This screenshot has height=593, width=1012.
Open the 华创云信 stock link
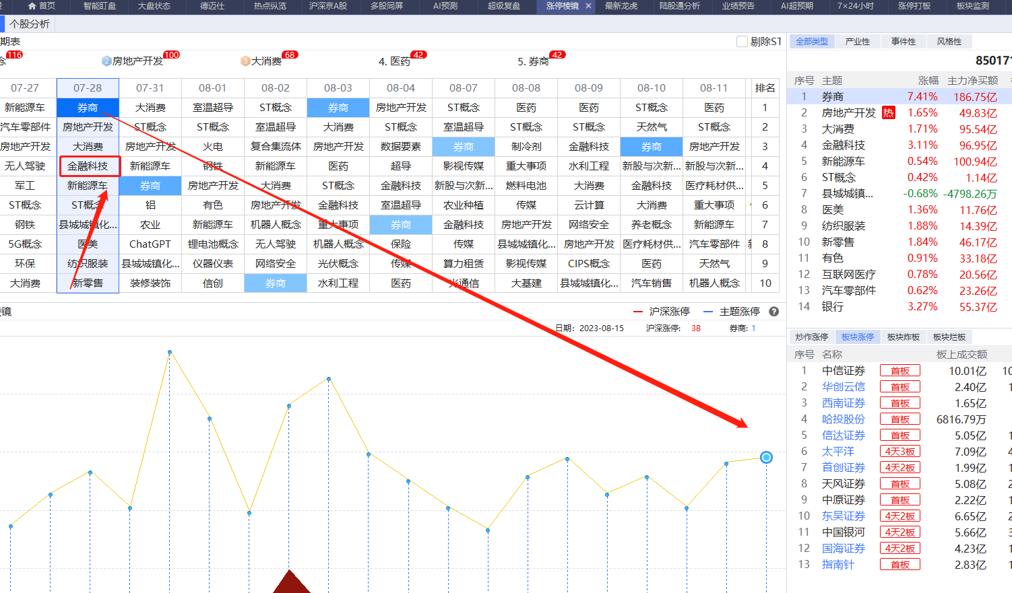(x=843, y=387)
